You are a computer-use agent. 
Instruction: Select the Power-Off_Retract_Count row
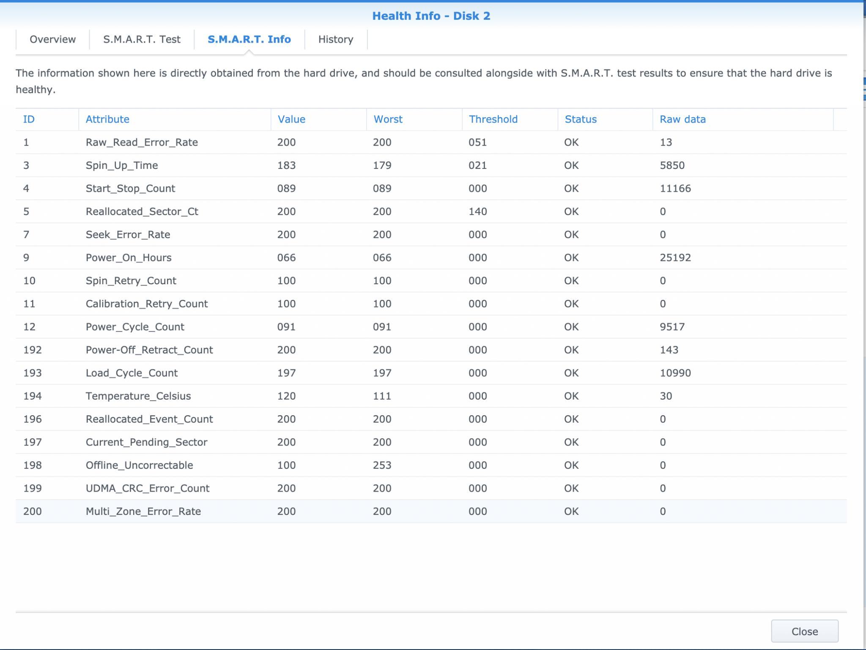[431, 350]
